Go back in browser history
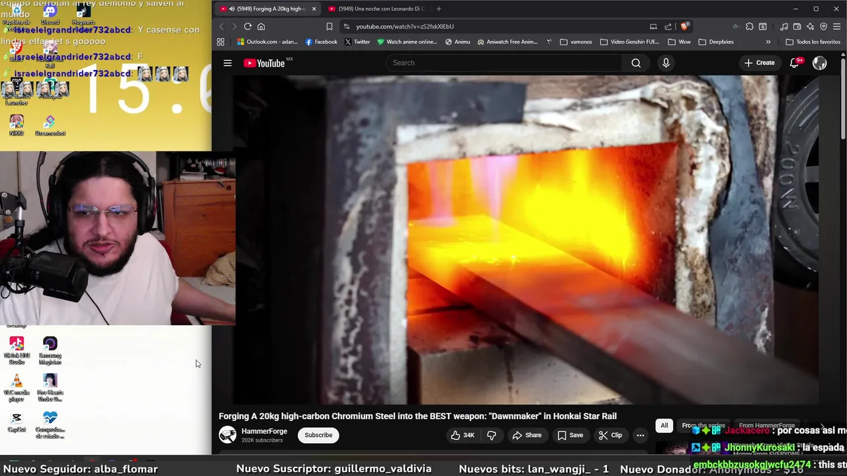The height and width of the screenshot is (476, 847). (x=222, y=26)
